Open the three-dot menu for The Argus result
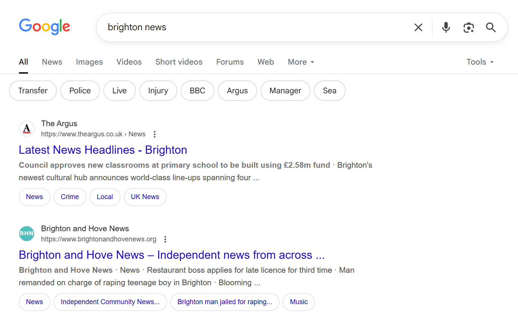This screenshot has height=323, width=518. (x=154, y=134)
